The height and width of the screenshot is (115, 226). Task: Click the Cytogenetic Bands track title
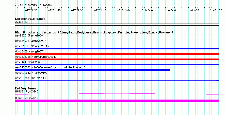[30, 19]
